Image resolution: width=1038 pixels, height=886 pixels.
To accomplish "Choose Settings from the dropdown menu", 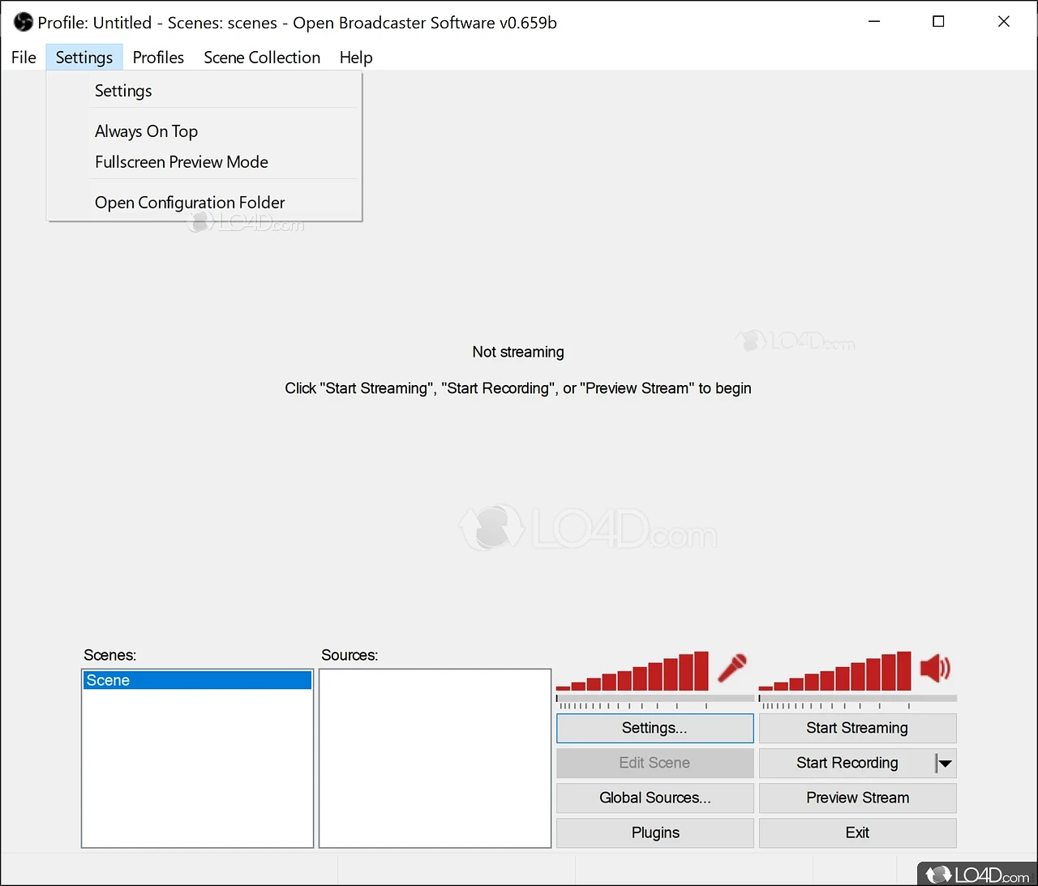I will tap(204, 91).
